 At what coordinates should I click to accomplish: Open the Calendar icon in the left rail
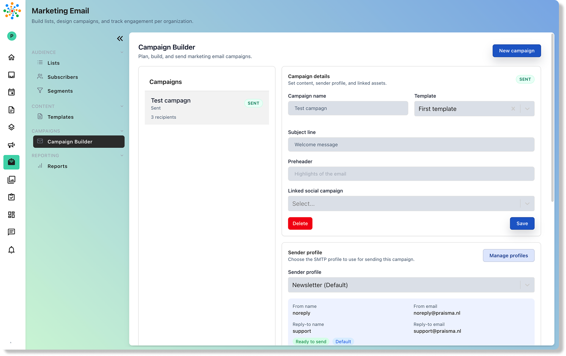coord(11,92)
